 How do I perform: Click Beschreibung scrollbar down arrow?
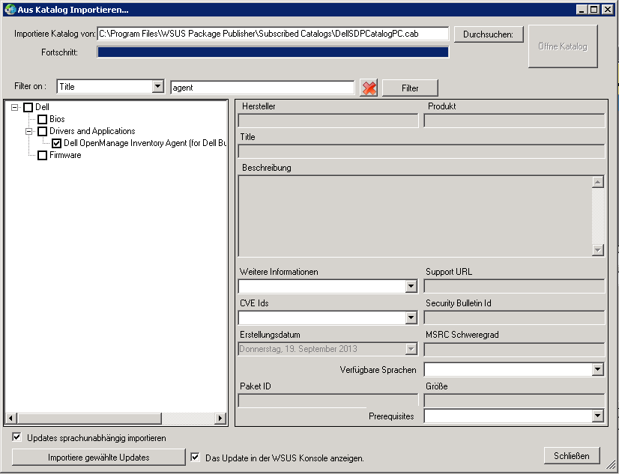[x=598, y=249]
